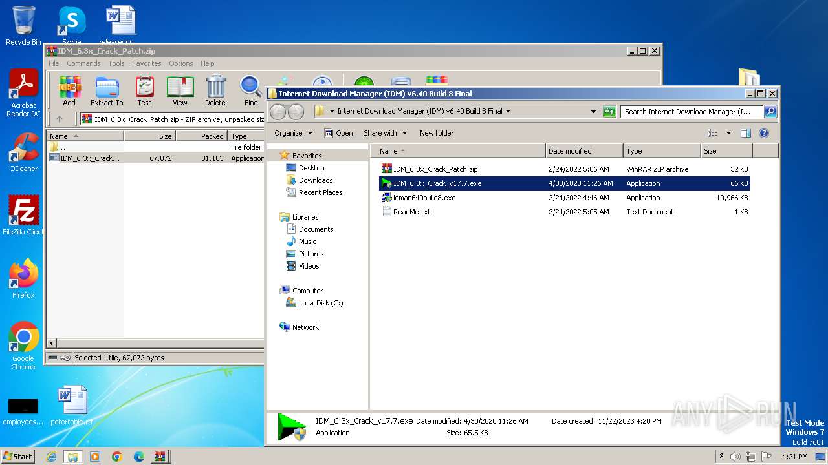Open Tools menu in WinRAR
Image resolution: width=828 pixels, height=465 pixels.
(116, 63)
